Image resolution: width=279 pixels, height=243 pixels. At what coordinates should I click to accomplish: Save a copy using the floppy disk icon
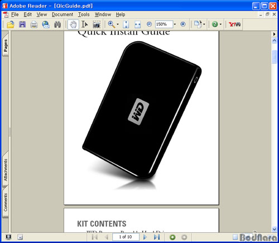22,25
